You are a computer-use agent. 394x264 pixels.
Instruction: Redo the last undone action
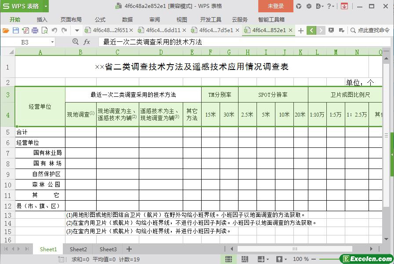point(64,30)
